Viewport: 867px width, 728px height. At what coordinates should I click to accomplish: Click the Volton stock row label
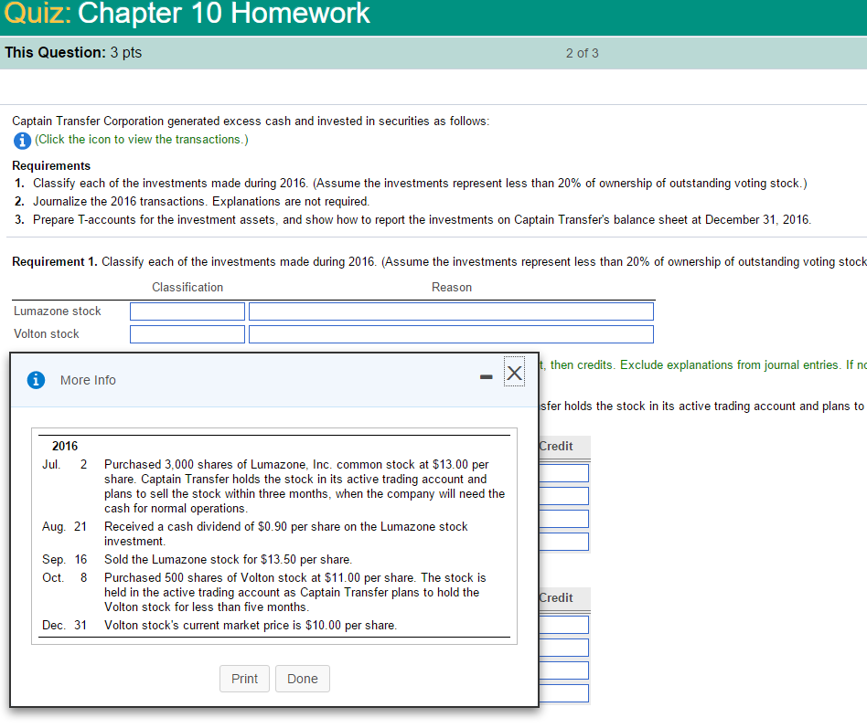coord(47,333)
